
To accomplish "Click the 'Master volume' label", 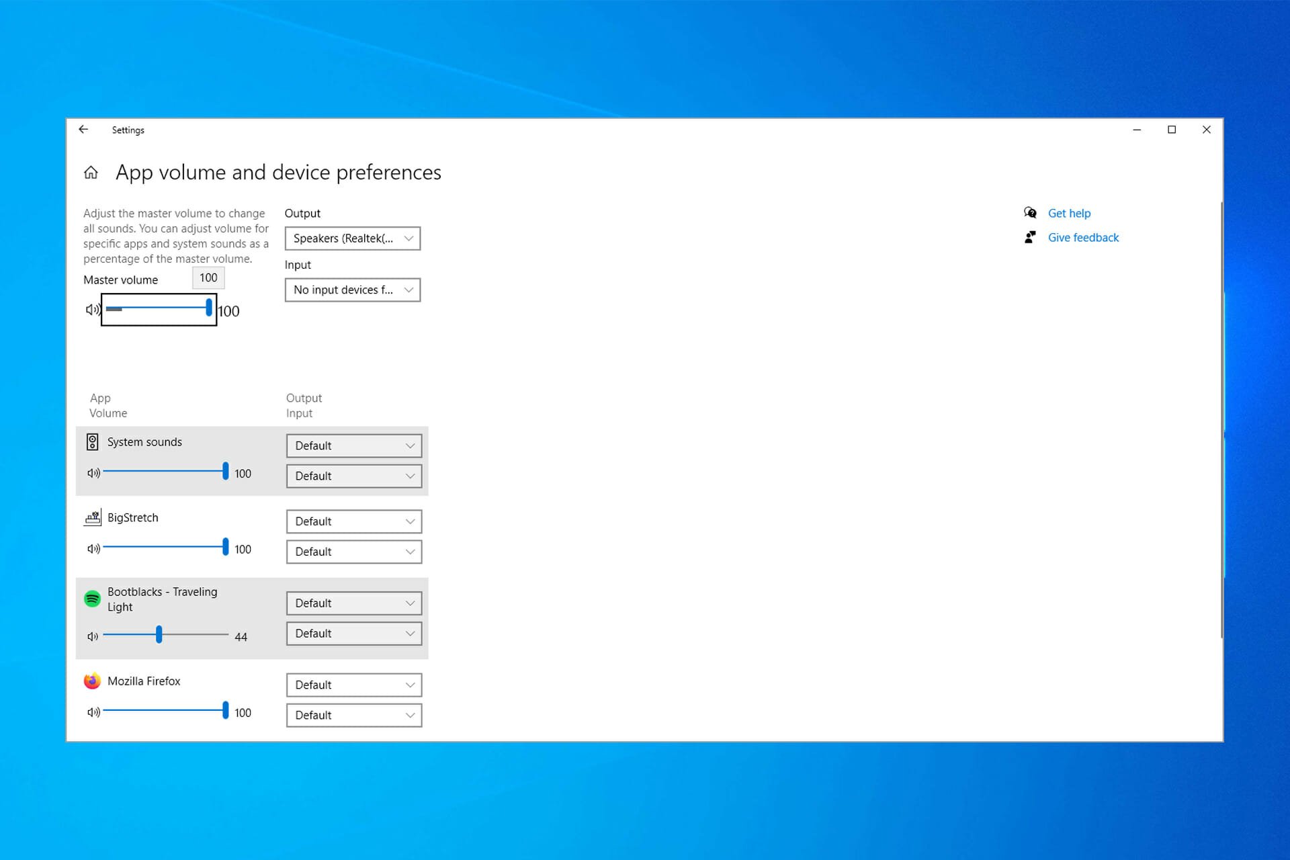I will point(121,280).
